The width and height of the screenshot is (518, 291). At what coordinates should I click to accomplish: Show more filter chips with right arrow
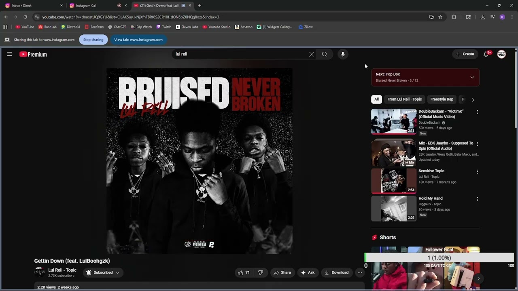tap(473, 99)
